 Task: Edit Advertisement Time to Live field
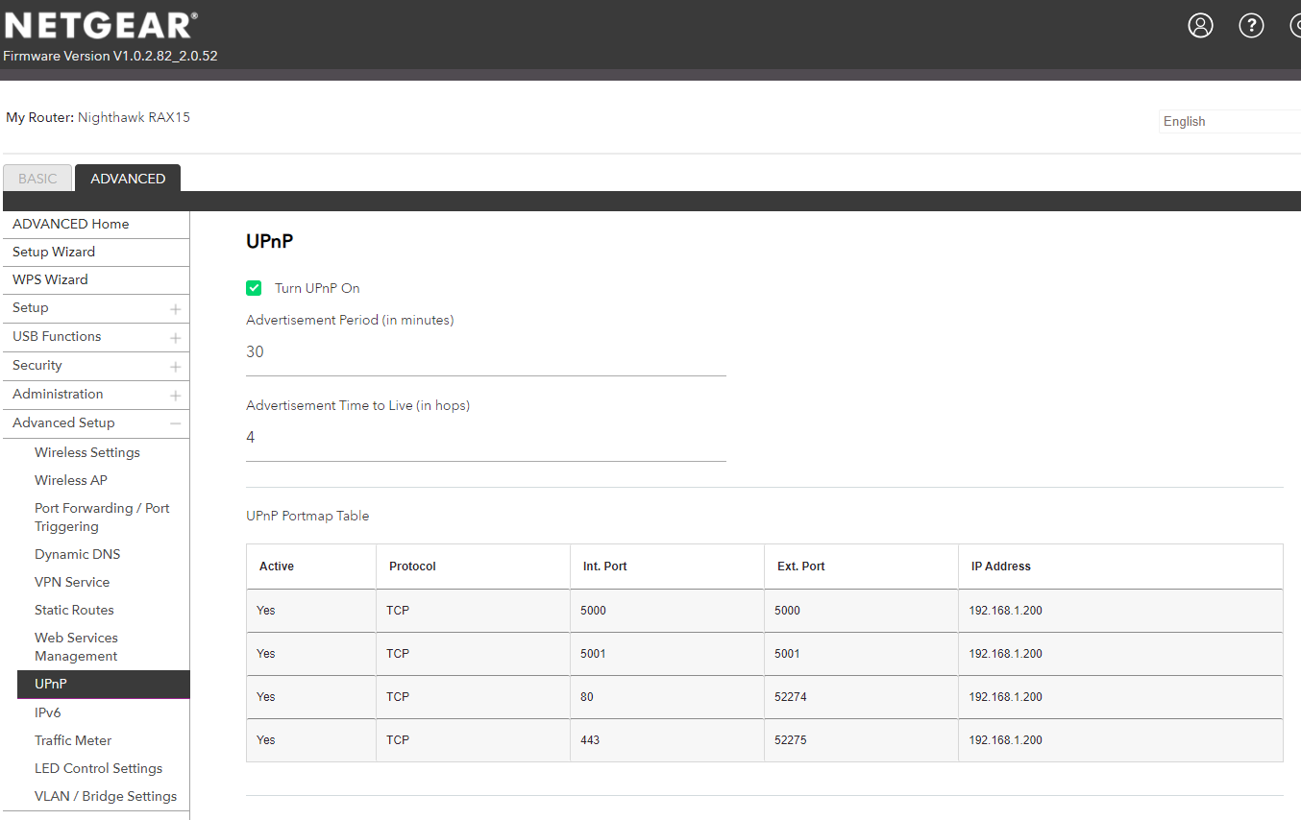pyautogui.click(x=485, y=438)
